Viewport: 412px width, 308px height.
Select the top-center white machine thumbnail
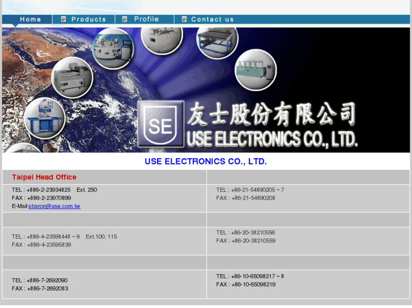click(162, 40)
